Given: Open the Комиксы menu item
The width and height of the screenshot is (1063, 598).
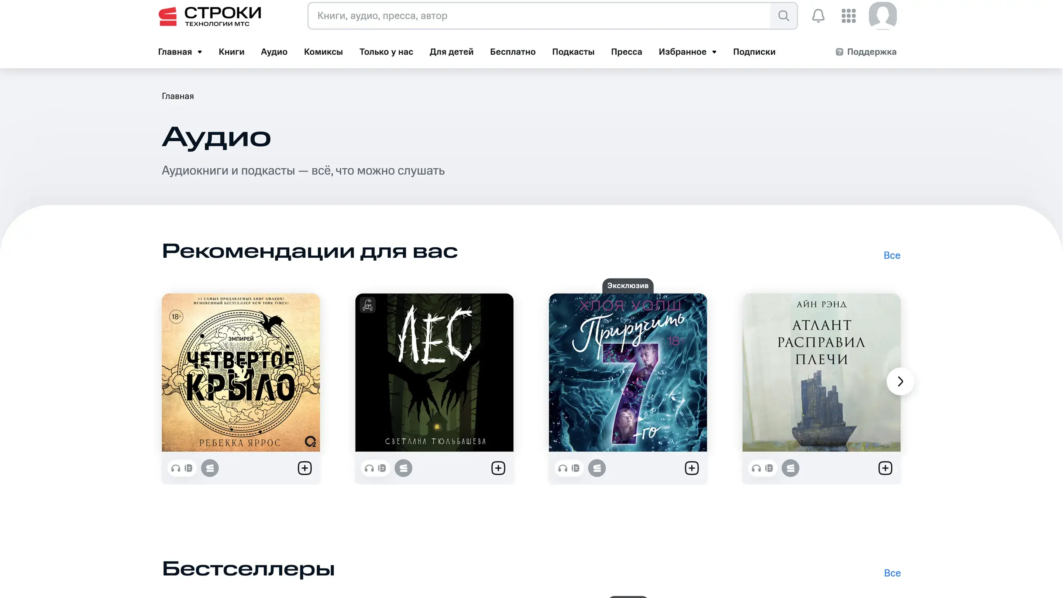Looking at the screenshot, I should (324, 52).
